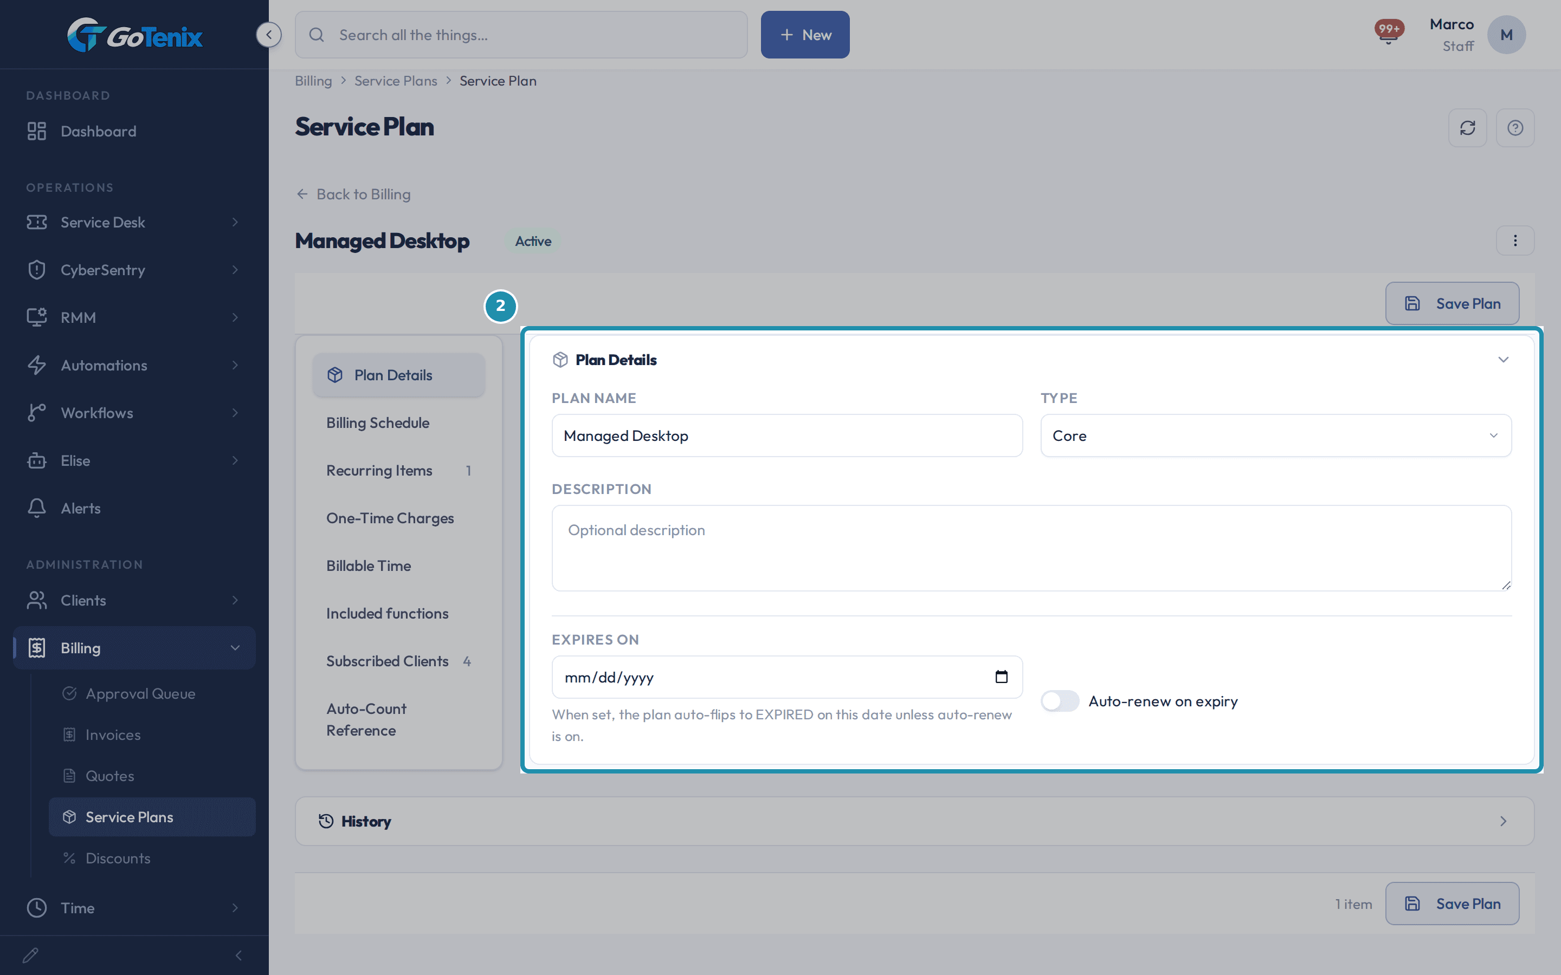Open the One-Time Charges tab

pos(398,518)
